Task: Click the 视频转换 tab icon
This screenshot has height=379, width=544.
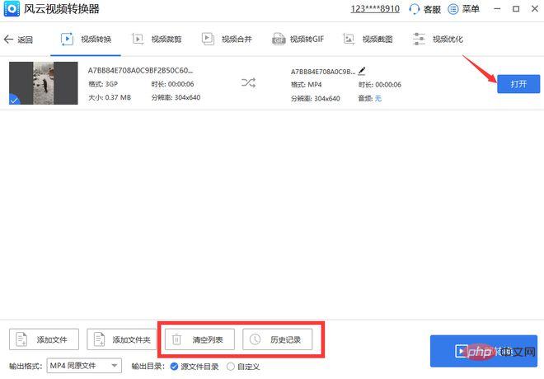Action: point(67,39)
